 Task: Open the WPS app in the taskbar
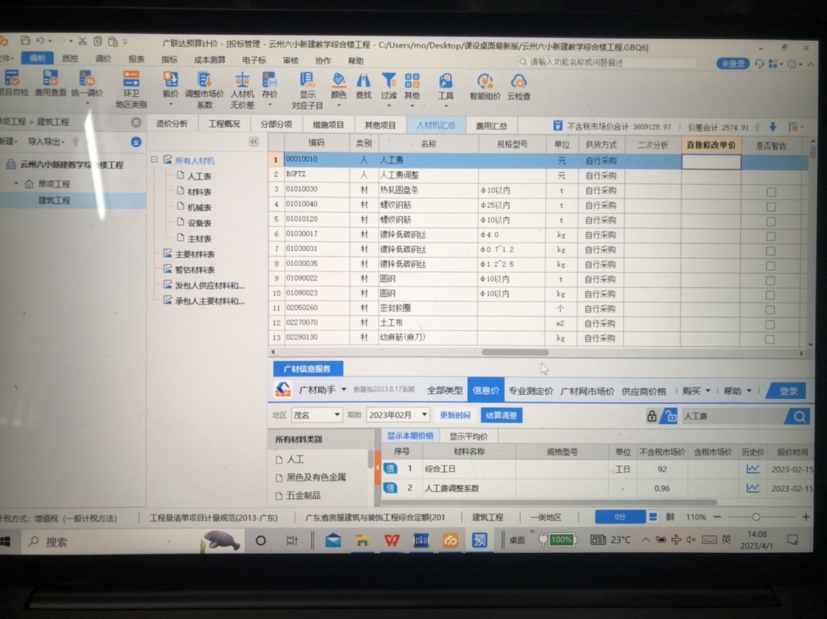pos(392,540)
